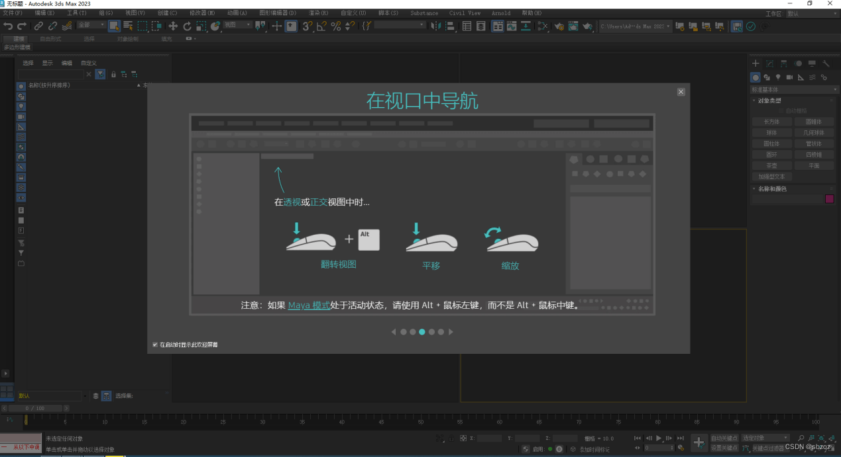Click the Bind to Space Warp icon
Image resolution: width=841 pixels, height=457 pixels.
pyautogui.click(x=66, y=26)
